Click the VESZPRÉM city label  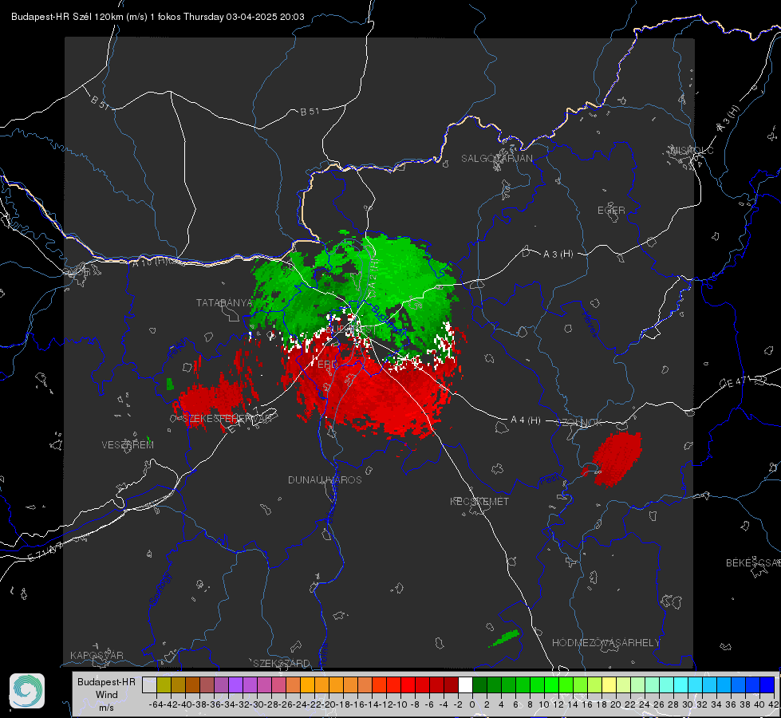pos(128,445)
